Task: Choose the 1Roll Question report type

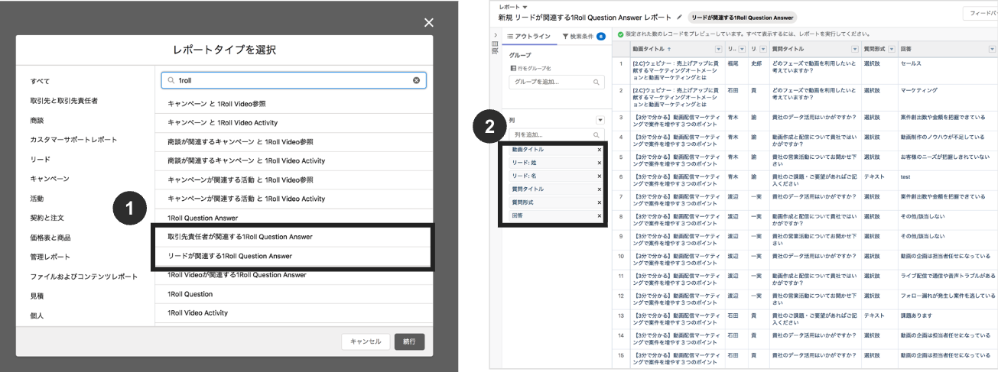Action: click(294, 294)
